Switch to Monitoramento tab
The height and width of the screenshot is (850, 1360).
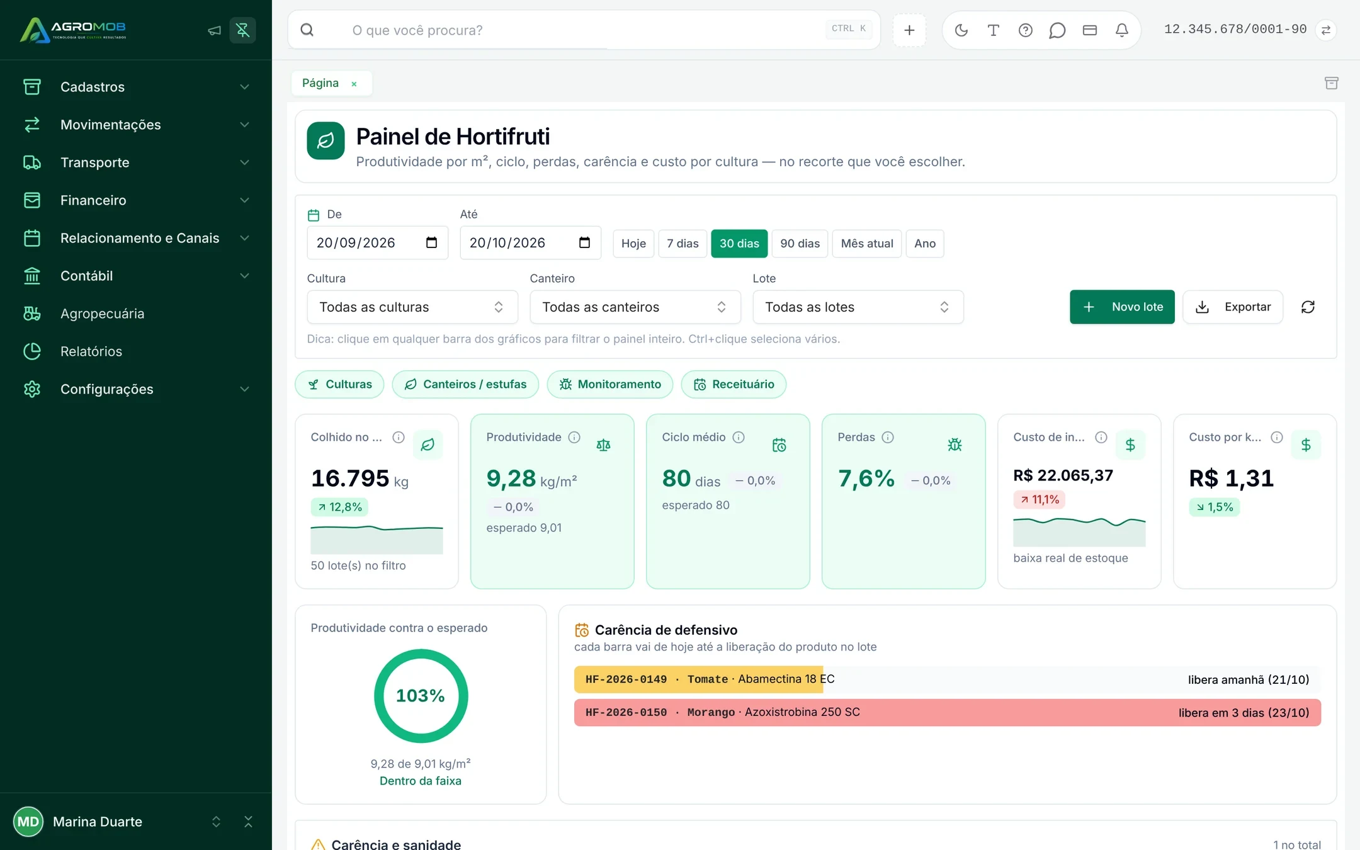[610, 384]
